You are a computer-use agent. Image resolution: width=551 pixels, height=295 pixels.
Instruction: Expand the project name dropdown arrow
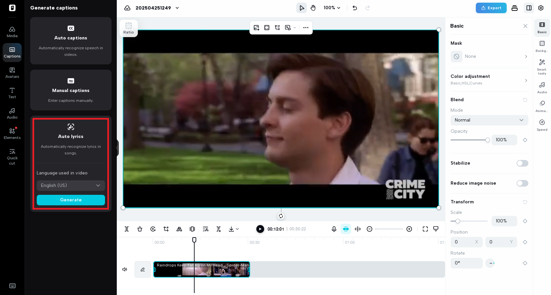click(x=177, y=8)
